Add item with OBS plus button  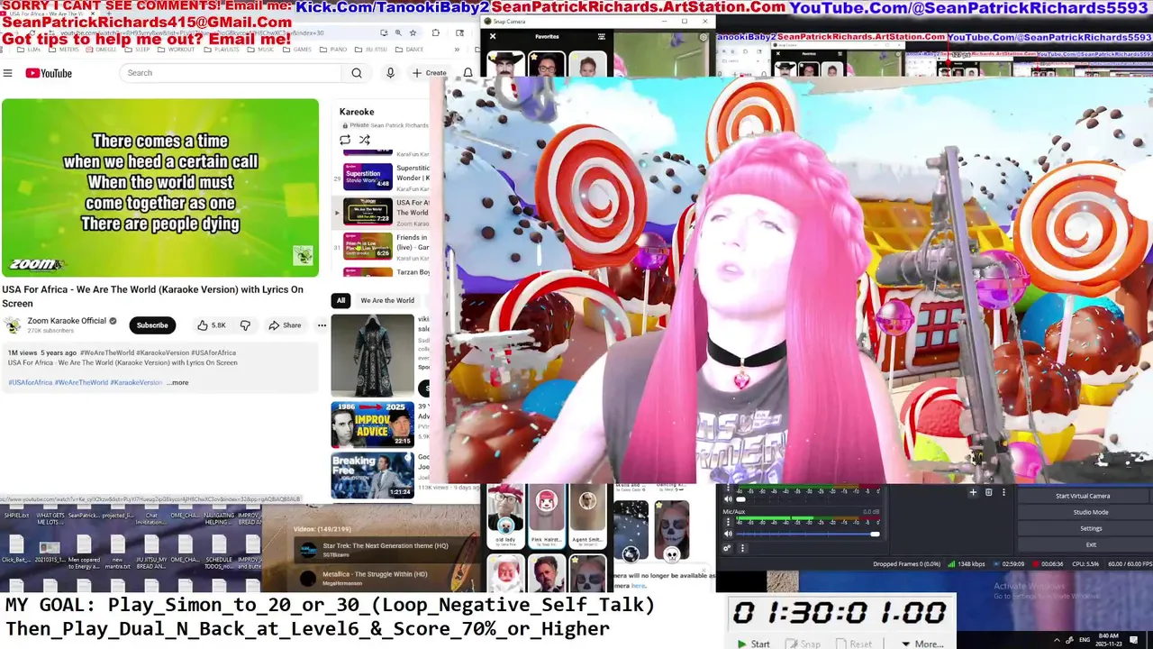[973, 492]
